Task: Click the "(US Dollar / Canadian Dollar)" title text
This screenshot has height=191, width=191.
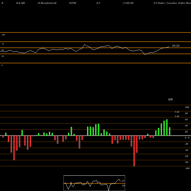Action: (169, 3)
